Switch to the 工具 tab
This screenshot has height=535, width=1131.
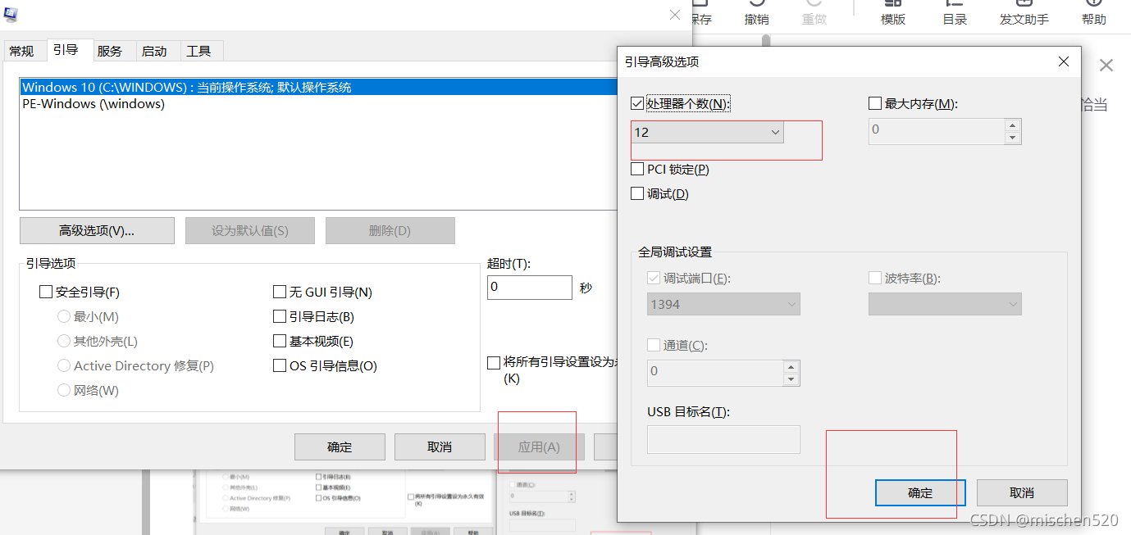(x=201, y=50)
